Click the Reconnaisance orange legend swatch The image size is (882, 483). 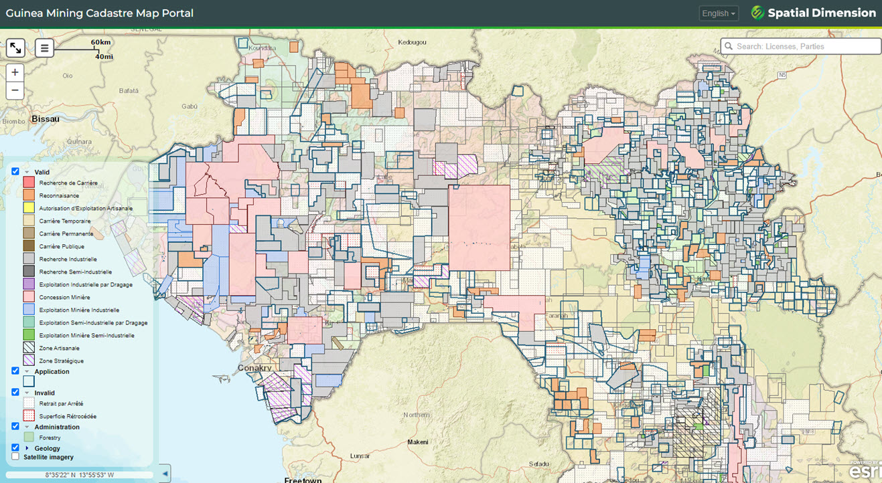(x=29, y=195)
